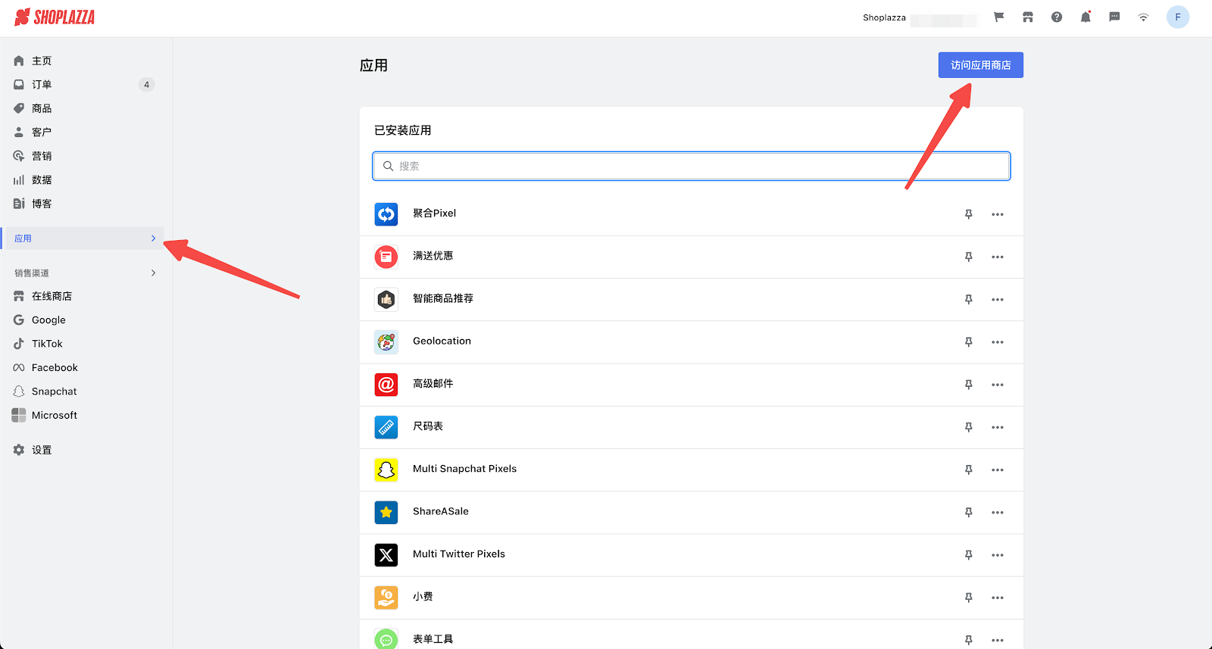This screenshot has width=1212, height=649.
Task: Click the 聚合Pixel app name
Action: pyautogui.click(x=434, y=213)
